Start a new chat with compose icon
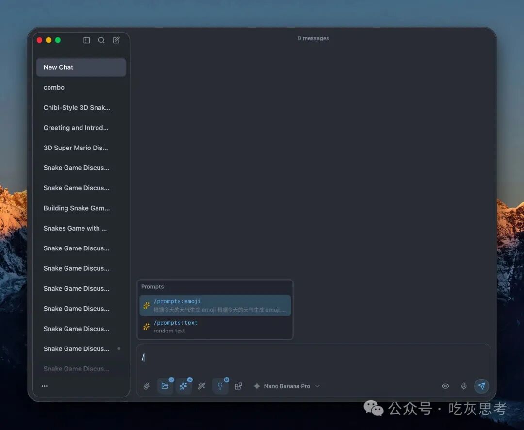The height and width of the screenshot is (430, 524). tap(116, 40)
